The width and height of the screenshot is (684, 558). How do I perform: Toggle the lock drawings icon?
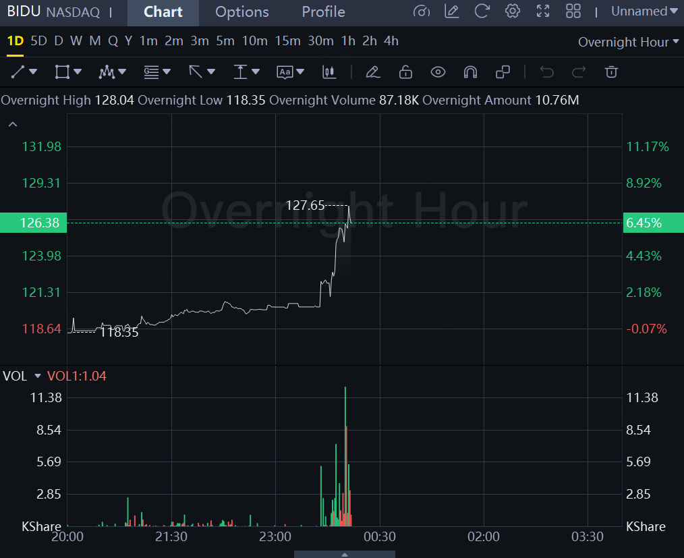pyautogui.click(x=405, y=72)
